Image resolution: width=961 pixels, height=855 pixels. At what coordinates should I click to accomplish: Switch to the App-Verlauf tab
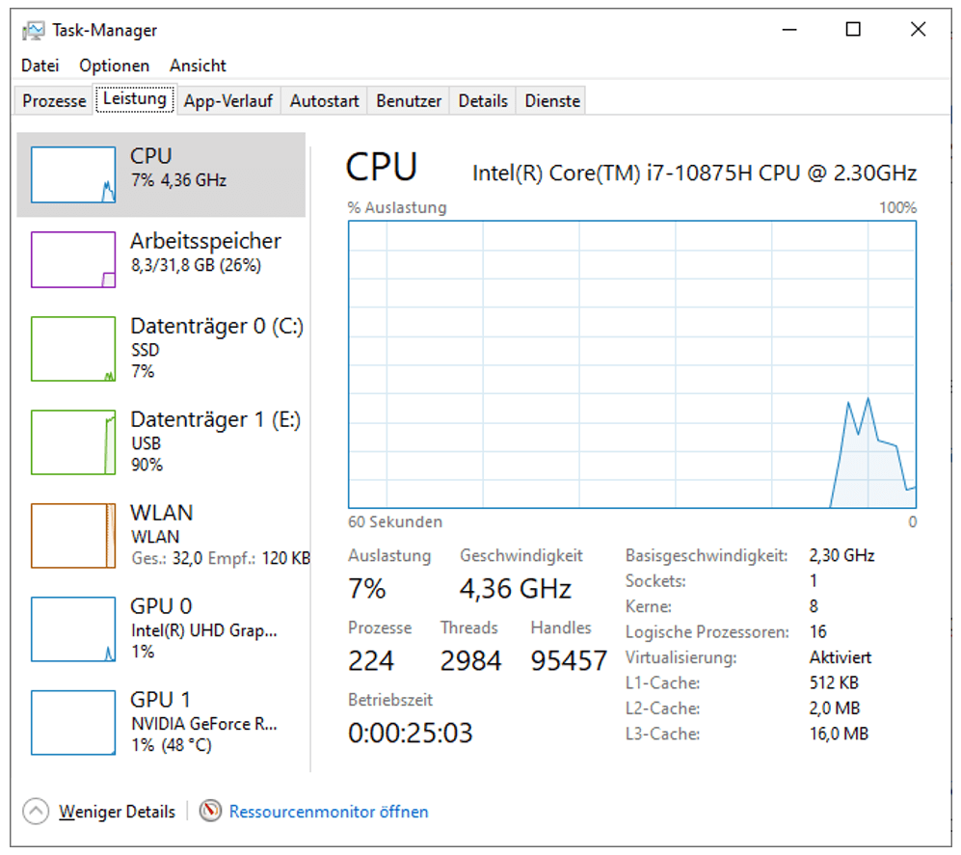click(228, 100)
